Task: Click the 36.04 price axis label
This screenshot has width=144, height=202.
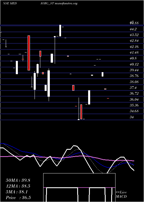Action: coord(134,100)
